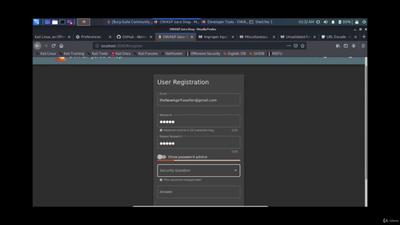Toggle Show password advice switch

tap(162, 157)
